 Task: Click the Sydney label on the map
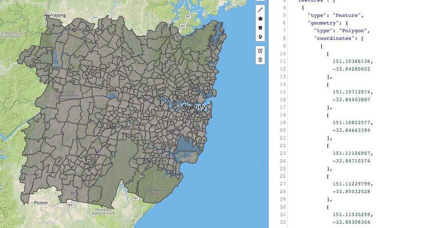[194, 107]
